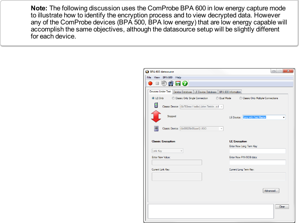Choose the Dual Mode radio option

(x=217, y=98)
